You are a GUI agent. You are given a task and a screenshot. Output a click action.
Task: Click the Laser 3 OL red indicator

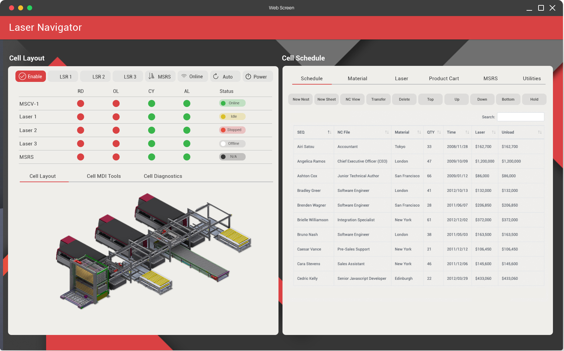pos(116,144)
